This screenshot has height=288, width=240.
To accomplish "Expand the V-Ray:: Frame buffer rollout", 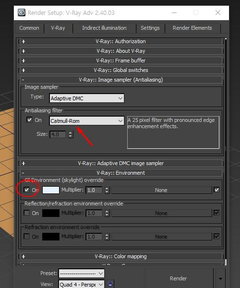I will pos(121,60).
